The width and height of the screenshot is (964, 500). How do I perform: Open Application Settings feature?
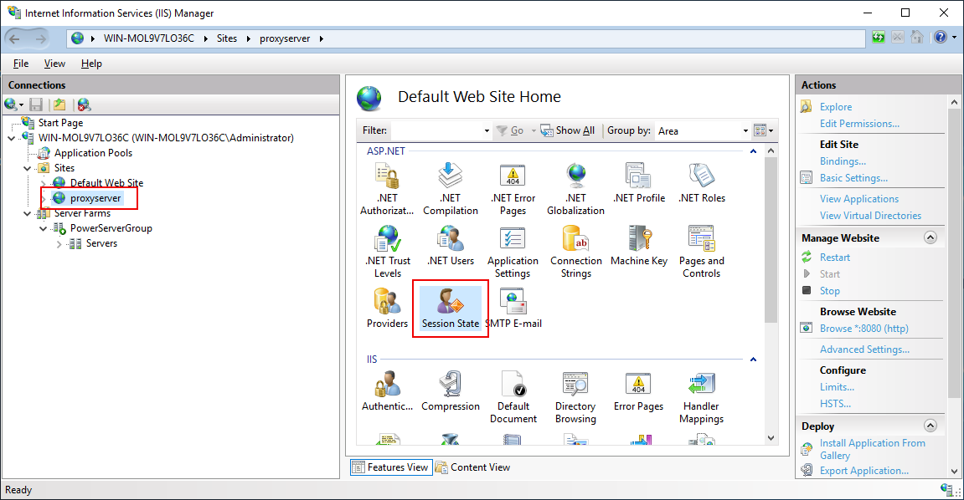click(x=513, y=252)
